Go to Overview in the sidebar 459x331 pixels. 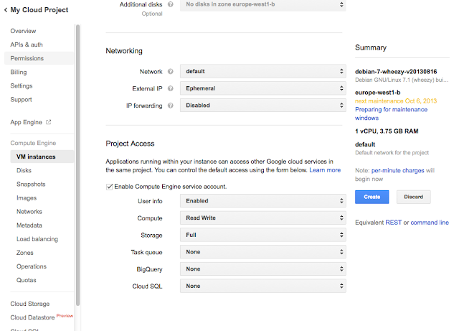point(23,31)
